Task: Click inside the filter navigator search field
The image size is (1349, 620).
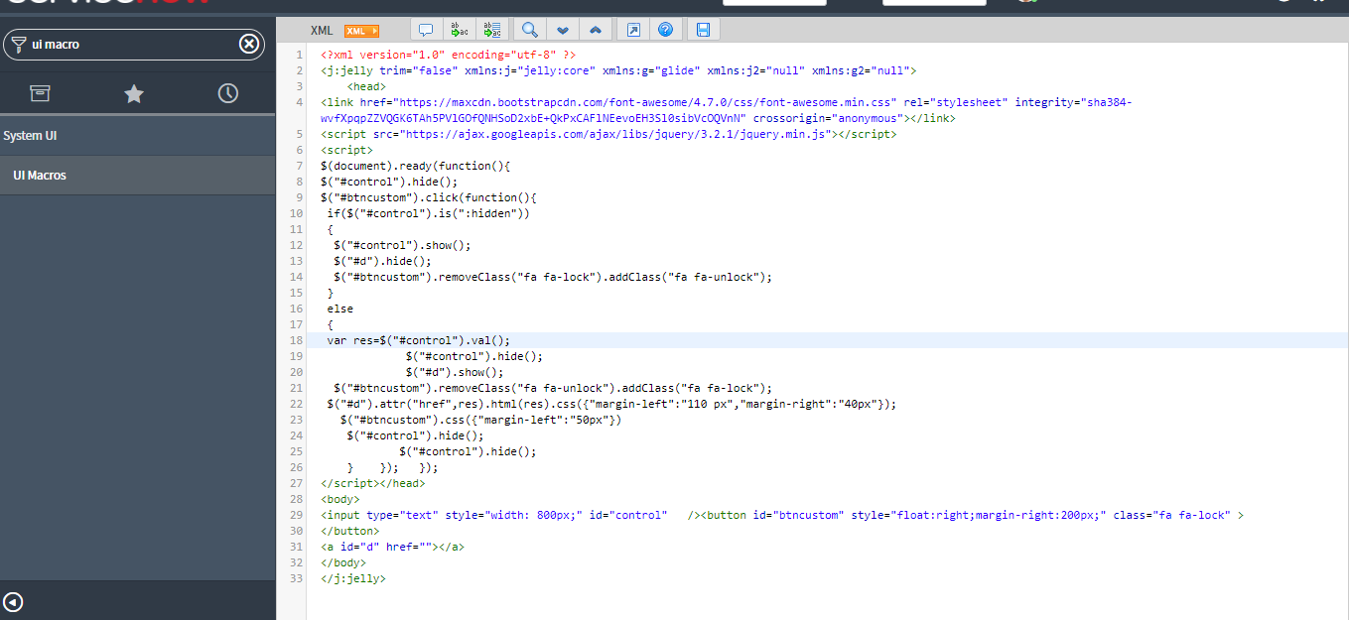Action: [x=119, y=44]
